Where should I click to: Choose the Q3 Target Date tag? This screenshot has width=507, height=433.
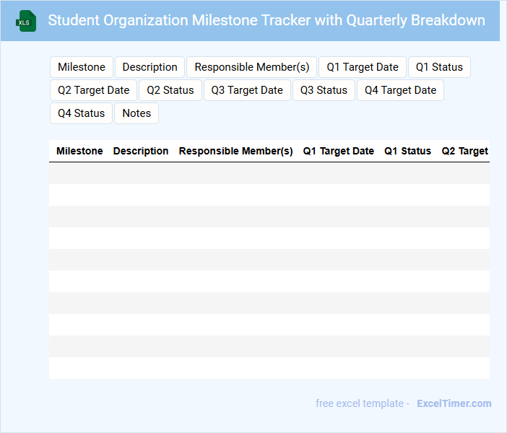click(x=247, y=90)
